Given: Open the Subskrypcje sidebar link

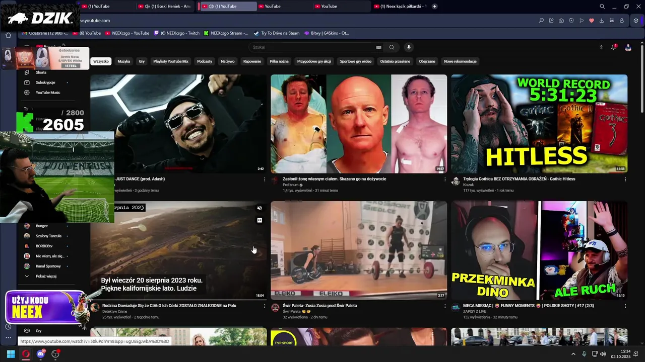Looking at the screenshot, I should point(45,82).
